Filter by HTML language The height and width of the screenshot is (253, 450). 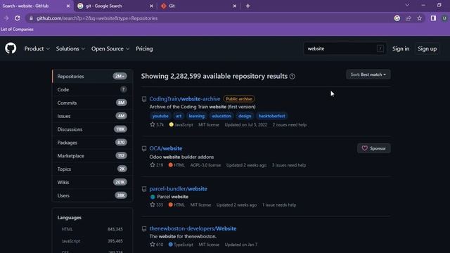coord(92,229)
